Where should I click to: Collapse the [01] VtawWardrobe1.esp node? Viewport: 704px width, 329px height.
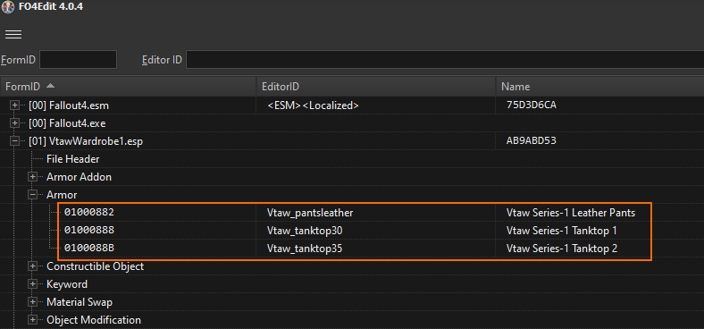point(15,141)
